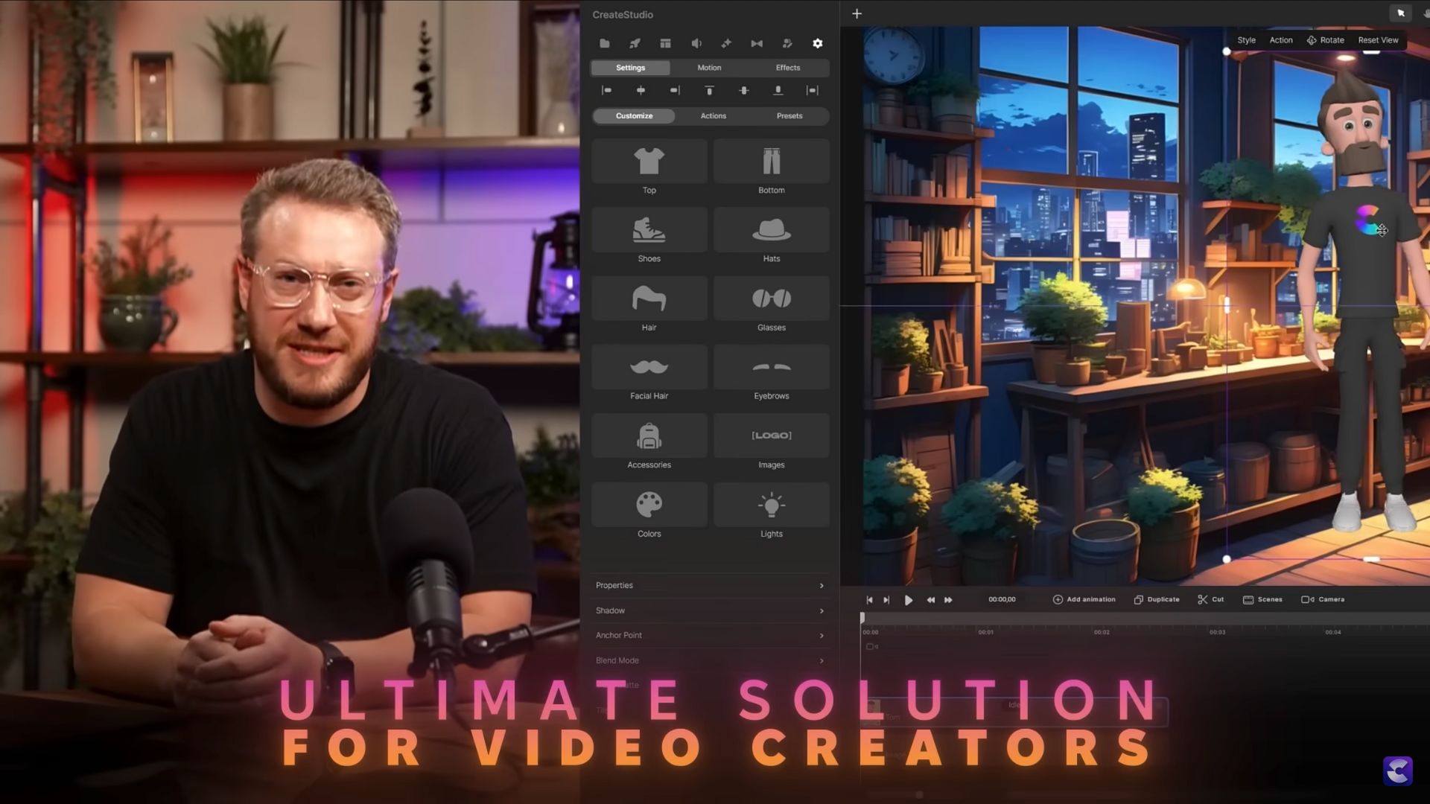The width and height of the screenshot is (1430, 804).
Task: Open the Glasses customization category
Action: [x=771, y=299]
